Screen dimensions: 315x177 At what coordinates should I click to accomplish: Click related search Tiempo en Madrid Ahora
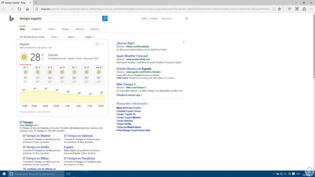pyautogui.click(x=129, y=127)
